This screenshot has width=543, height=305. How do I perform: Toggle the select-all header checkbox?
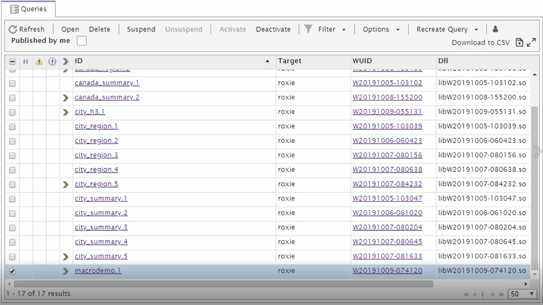click(12, 61)
